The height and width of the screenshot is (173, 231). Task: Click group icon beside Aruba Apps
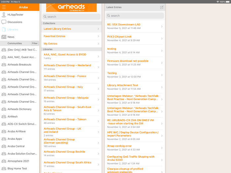(x=4, y=139)
